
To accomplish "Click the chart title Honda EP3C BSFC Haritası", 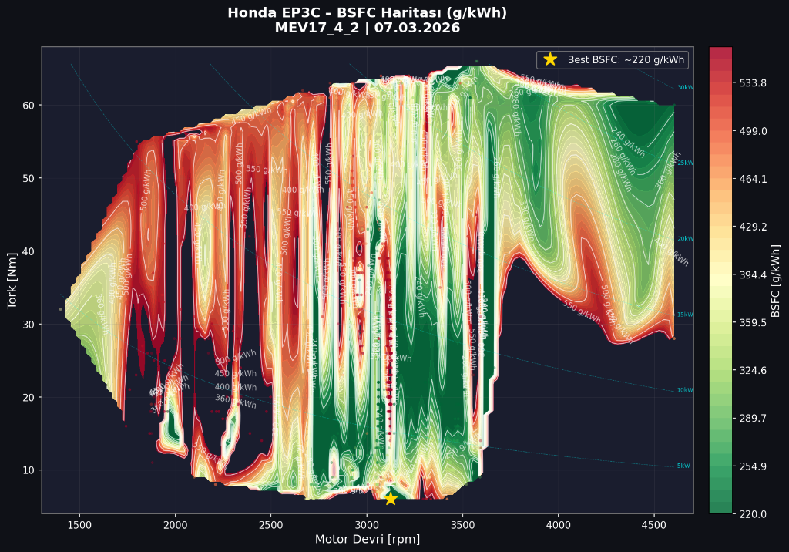I will coord(367,13).
